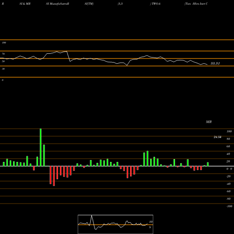Select the longest red MR bar

54,176
